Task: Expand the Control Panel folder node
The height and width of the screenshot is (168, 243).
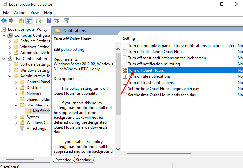Action: (x=16, y=82)
